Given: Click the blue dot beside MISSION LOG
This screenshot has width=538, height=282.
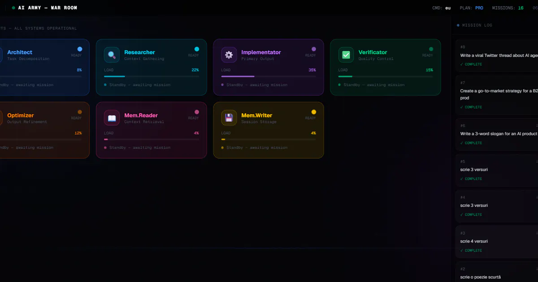Looking at the screenshot, I should coord(458,26).
